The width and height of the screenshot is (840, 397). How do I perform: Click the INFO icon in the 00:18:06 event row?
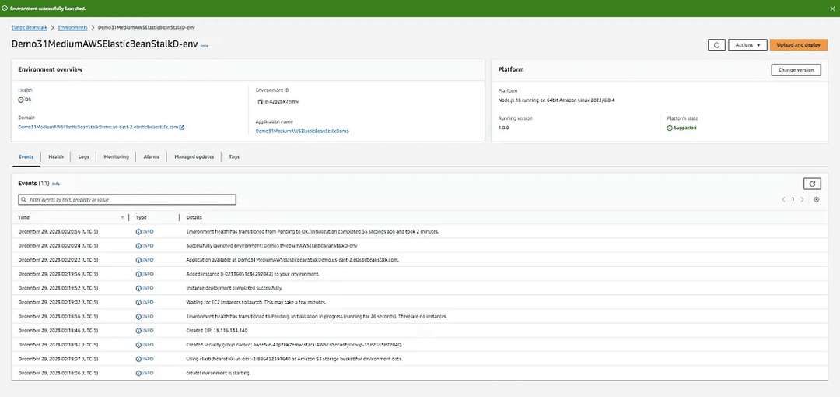[138, 373]
